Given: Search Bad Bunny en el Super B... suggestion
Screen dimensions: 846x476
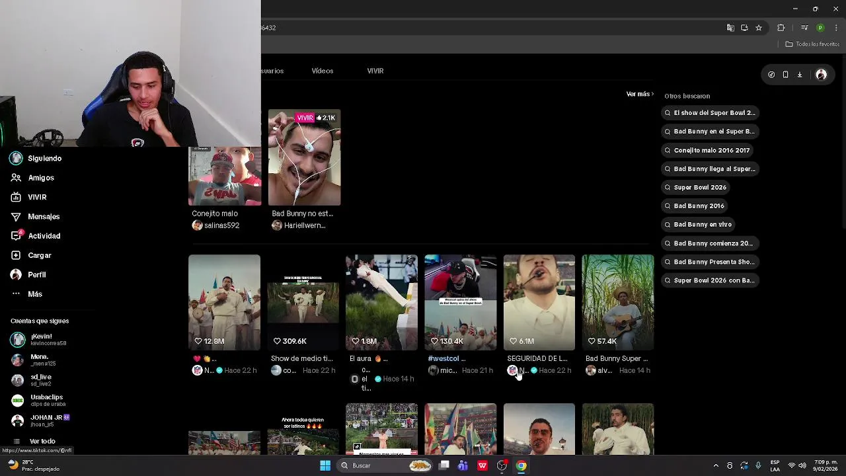Looking at the screenshot, I should click(x=710, y=132).
